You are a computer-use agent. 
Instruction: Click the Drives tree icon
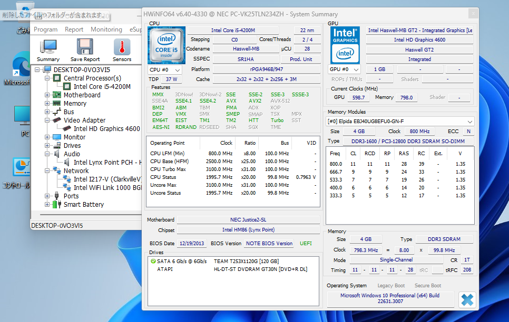[x=57, y=145]
